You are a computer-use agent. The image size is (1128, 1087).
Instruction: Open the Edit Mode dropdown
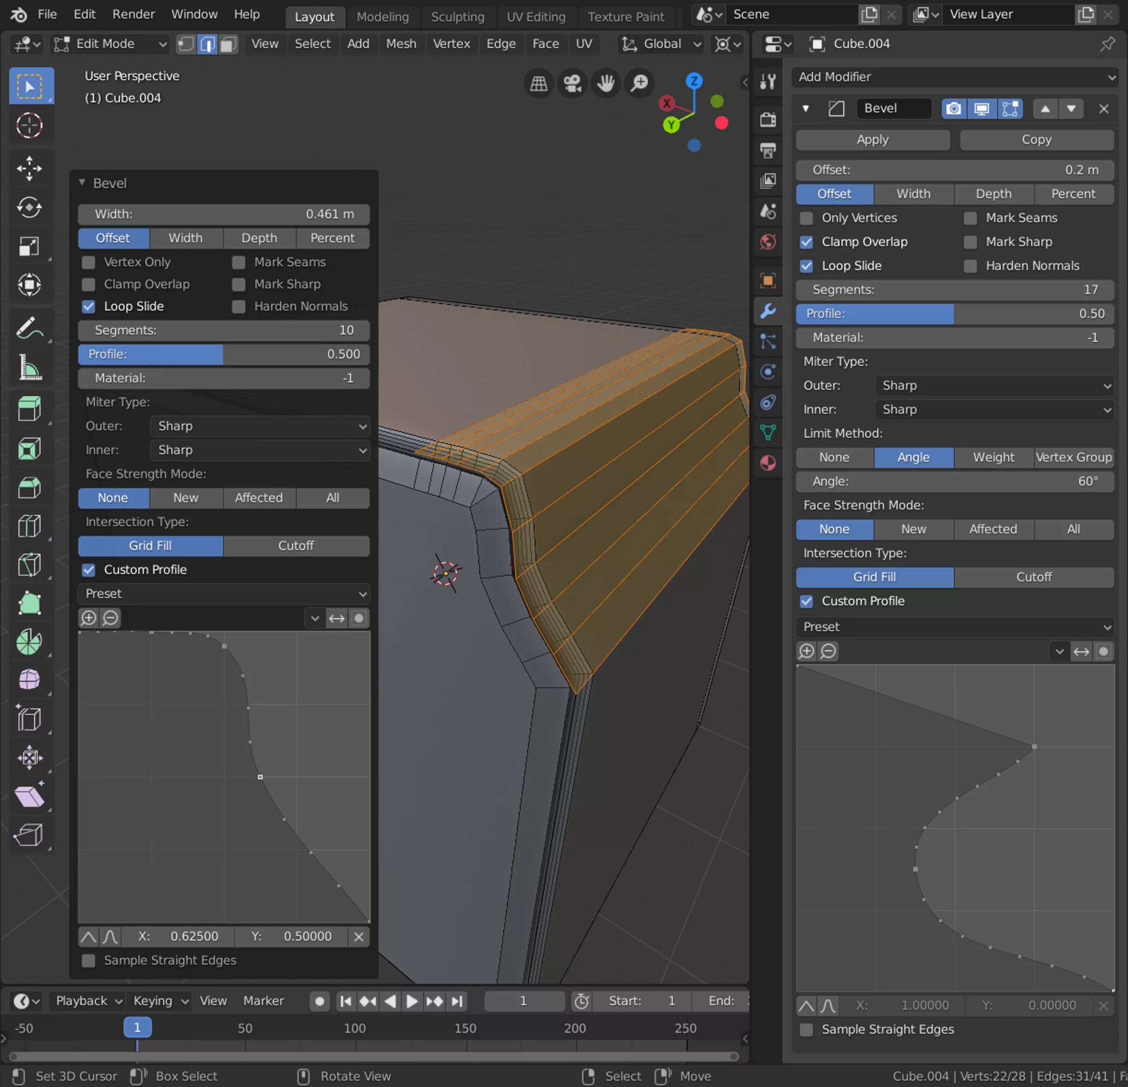[x=109, y=44]
